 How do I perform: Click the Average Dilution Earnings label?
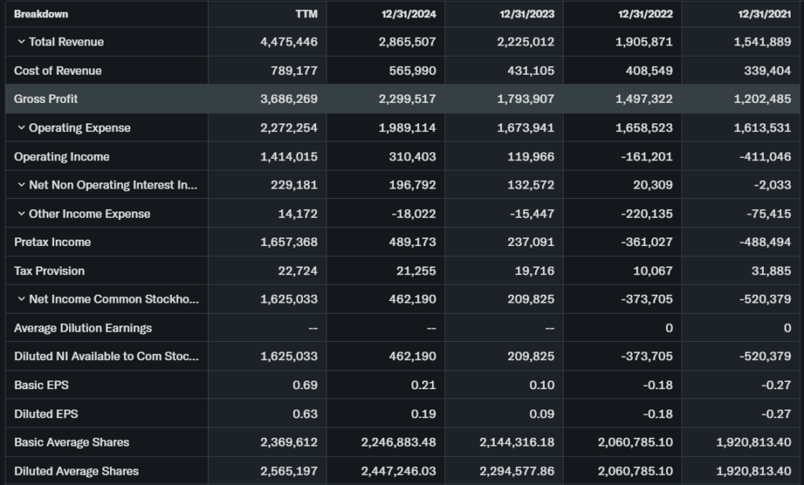click(82, 328)
